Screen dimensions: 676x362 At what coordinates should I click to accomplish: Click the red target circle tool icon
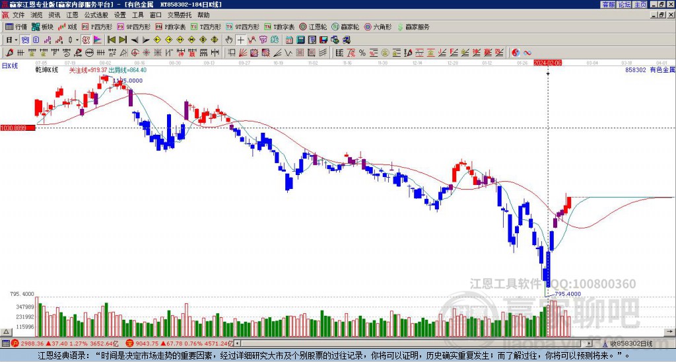(135, 53)
